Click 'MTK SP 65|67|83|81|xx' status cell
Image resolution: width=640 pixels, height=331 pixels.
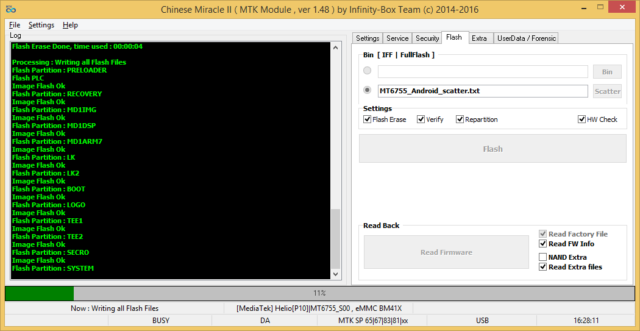pyautogui.click(x=372, y=321)
